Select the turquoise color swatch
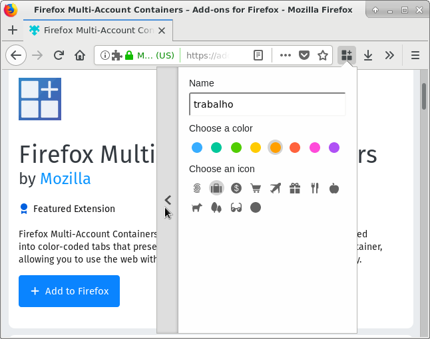 click(216, 148)
